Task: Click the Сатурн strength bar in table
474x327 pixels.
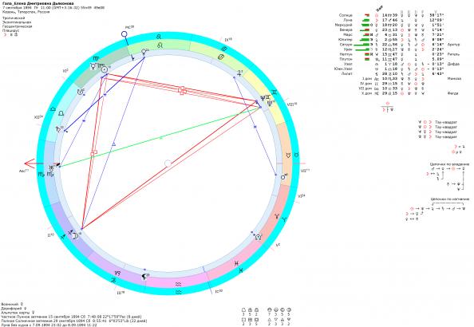Action: (x=361, y=45)
